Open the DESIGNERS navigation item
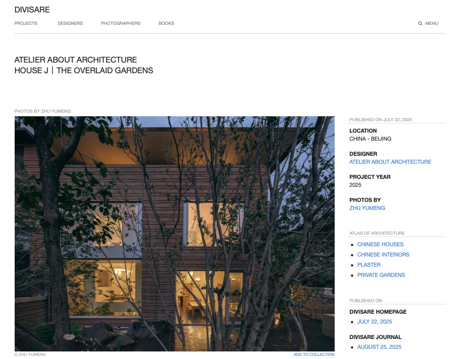Viewport: 468px width, 359px height. (x=70, y=23)
